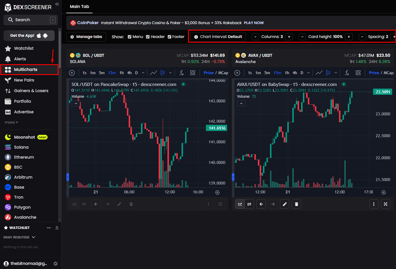This screenshot has height=269, width=396.
Task: Select 5m interval on SOL chart
Action: pos(102,73)
